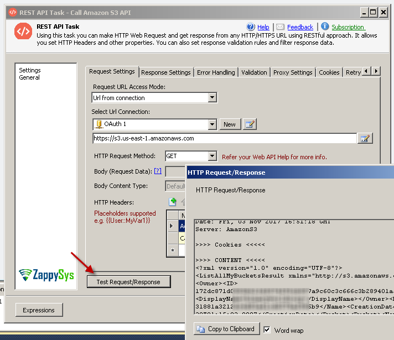Click the 'Refer your Web API Help' text
394x340 pixels.
point(274,157)
